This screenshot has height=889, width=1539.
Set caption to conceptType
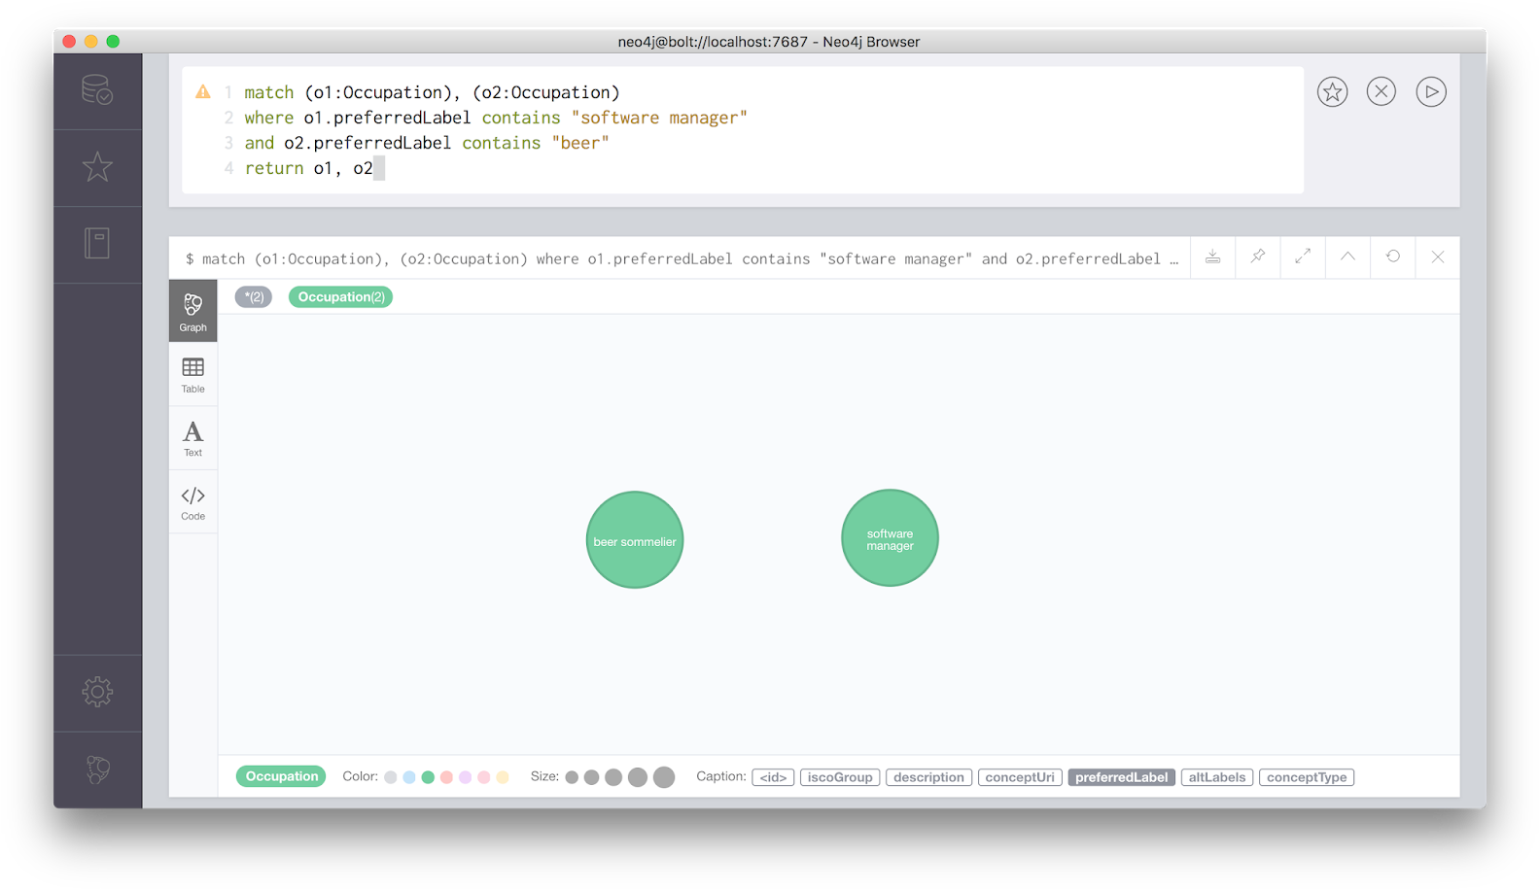1307,777
